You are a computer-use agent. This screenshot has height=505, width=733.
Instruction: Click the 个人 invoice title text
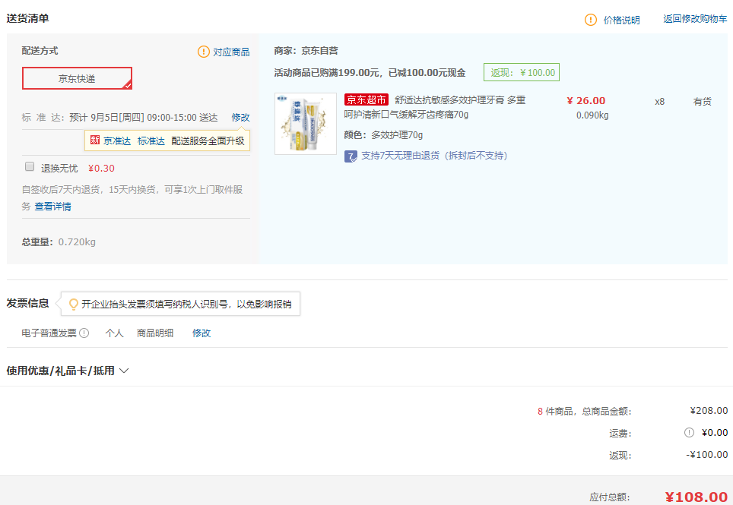click(114, 333)
